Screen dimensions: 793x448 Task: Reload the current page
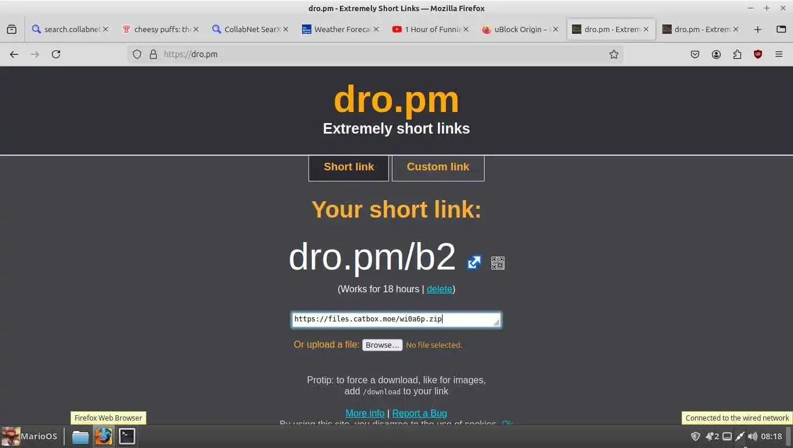point(56,54)
